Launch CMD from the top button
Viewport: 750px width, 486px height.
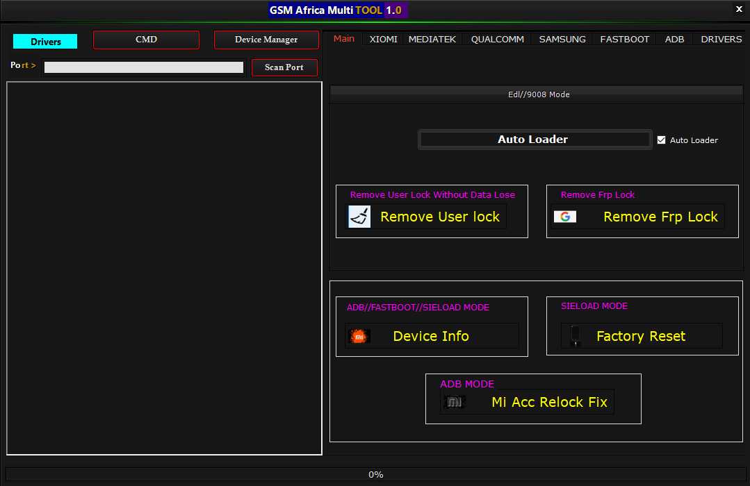tap(146, 40)
